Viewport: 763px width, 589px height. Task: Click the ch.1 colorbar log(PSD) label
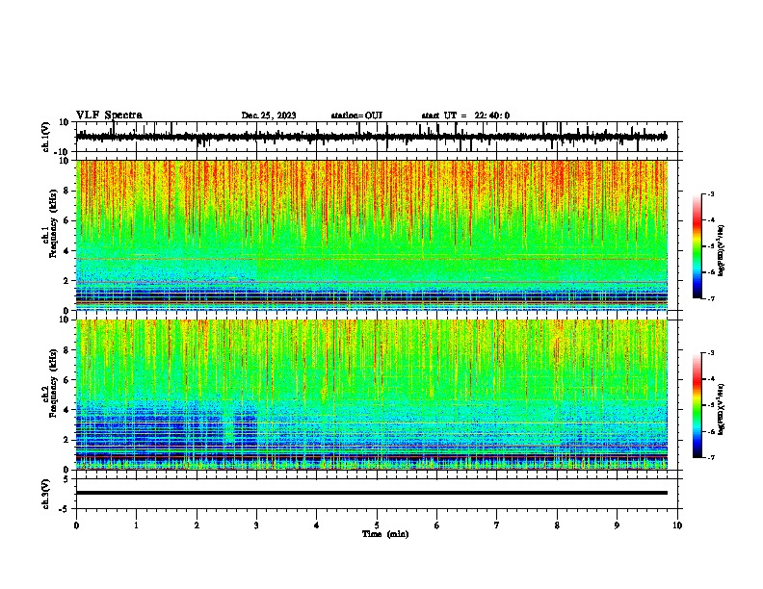pos(722,251)
